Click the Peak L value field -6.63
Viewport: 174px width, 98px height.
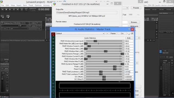point(129,67)
